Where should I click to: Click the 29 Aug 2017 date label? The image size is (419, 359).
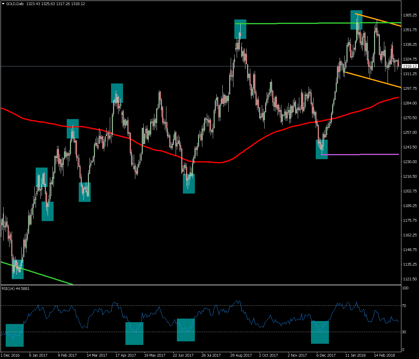241,355
